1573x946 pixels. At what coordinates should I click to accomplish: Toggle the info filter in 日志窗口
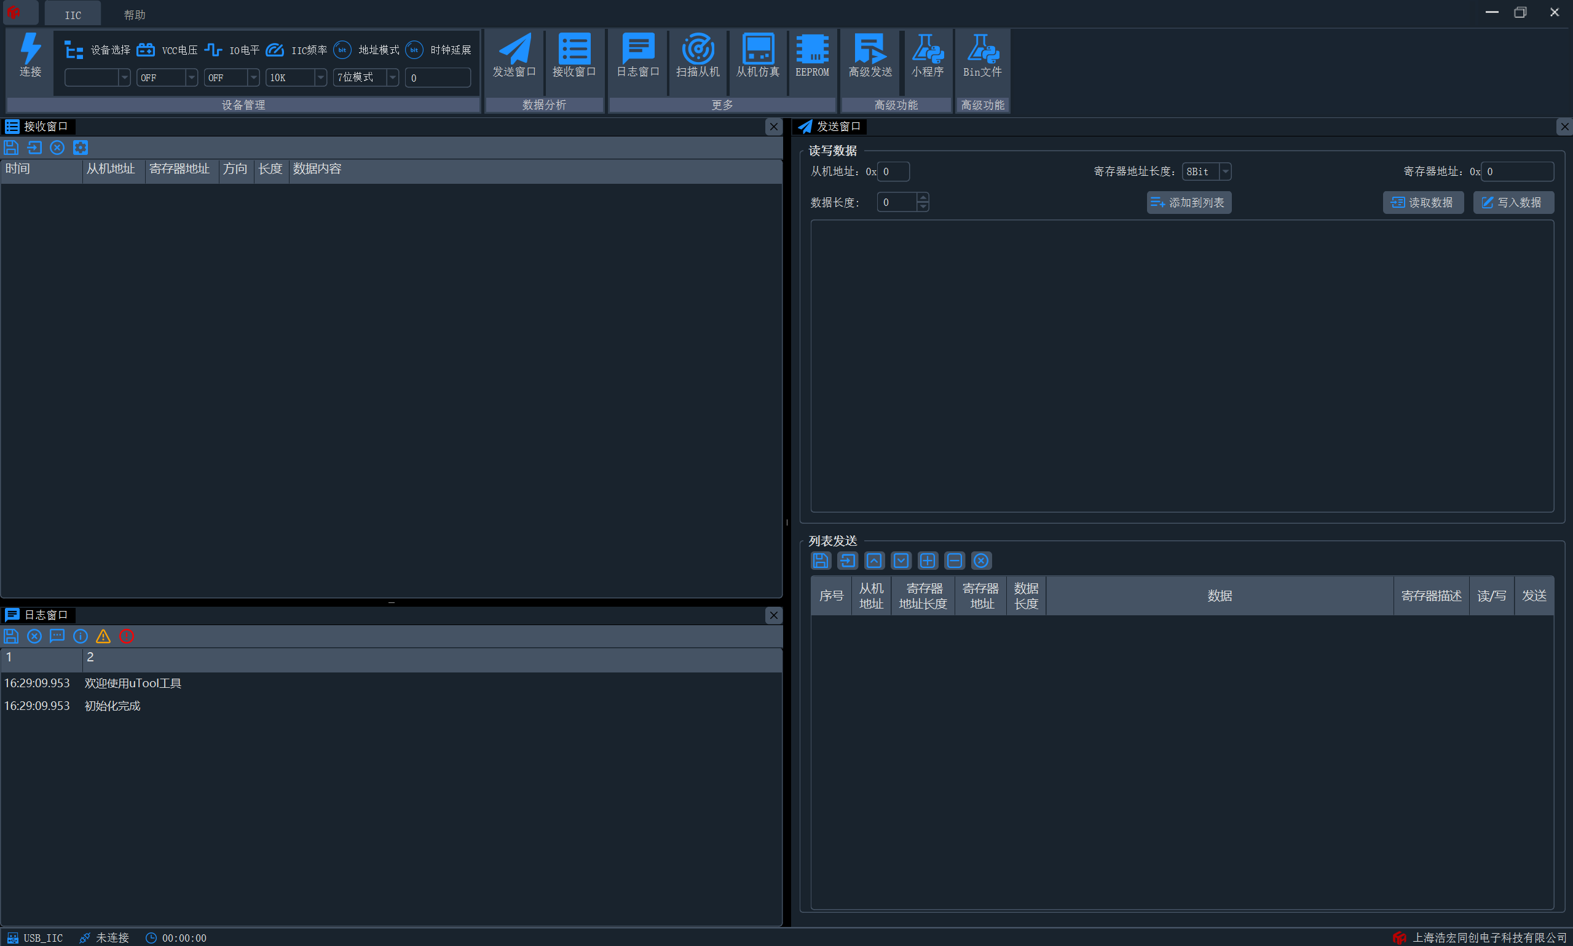pos(81,636)
